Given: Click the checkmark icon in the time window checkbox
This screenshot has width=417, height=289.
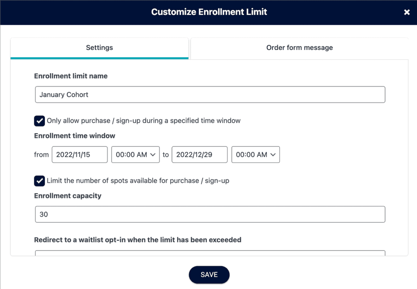Looking at the screenshot, I should click(39, 121).
